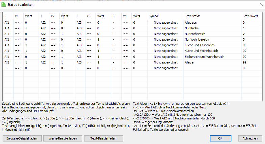Confirm the dialog with OK

coord(220,138)
